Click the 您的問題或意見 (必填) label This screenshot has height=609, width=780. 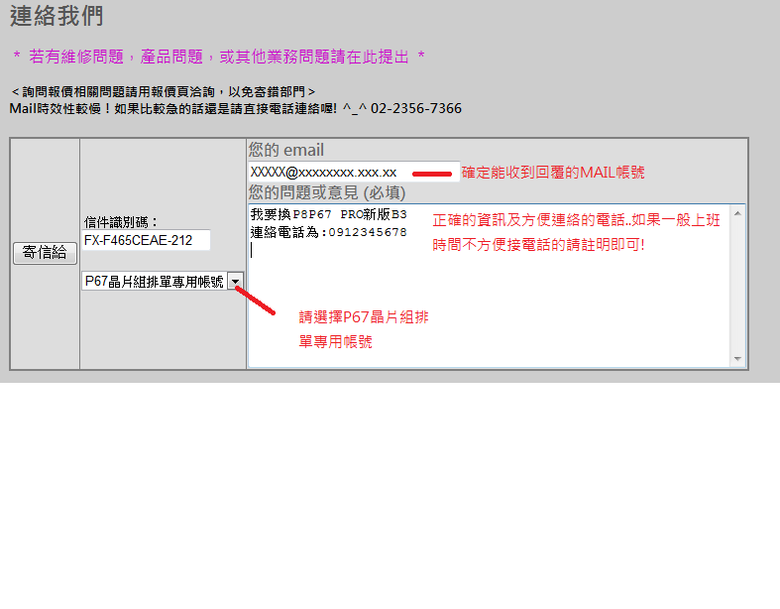(327, 192)
